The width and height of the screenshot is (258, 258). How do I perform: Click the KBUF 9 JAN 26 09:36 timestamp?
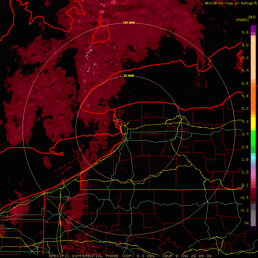click(x=187, y=256)
